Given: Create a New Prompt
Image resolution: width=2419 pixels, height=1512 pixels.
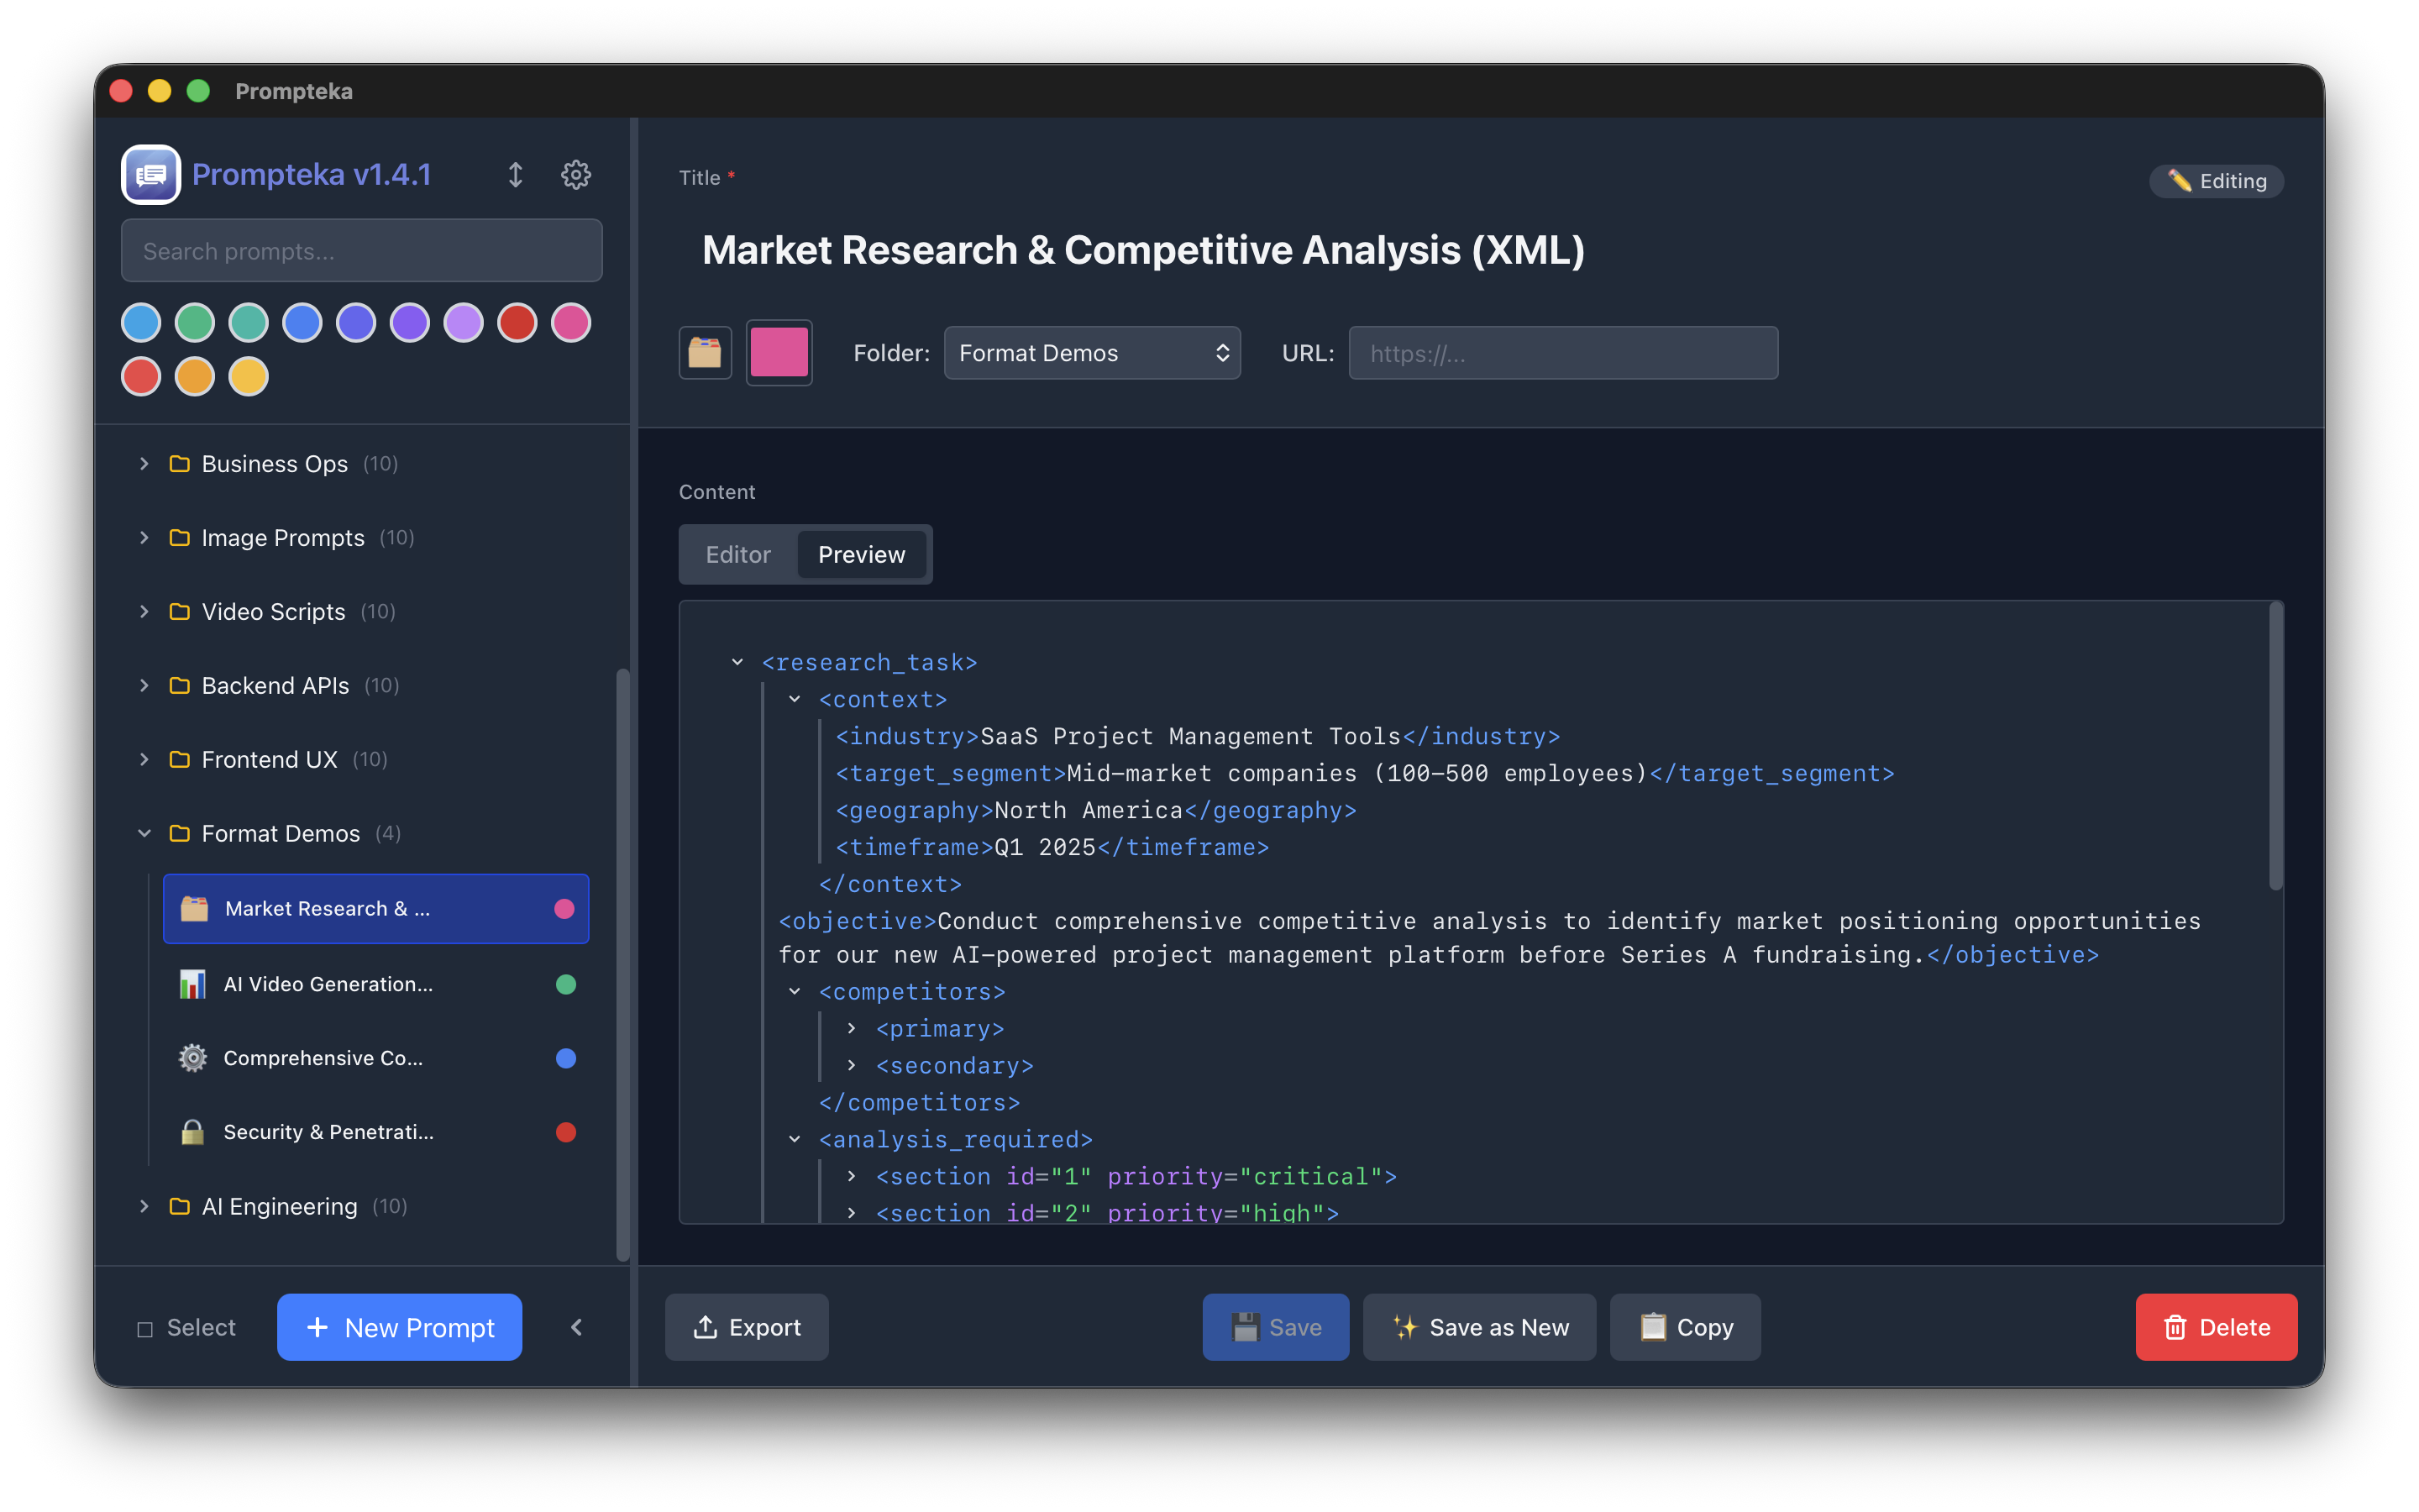Looking at the screenshot, I should point(399,1327).
